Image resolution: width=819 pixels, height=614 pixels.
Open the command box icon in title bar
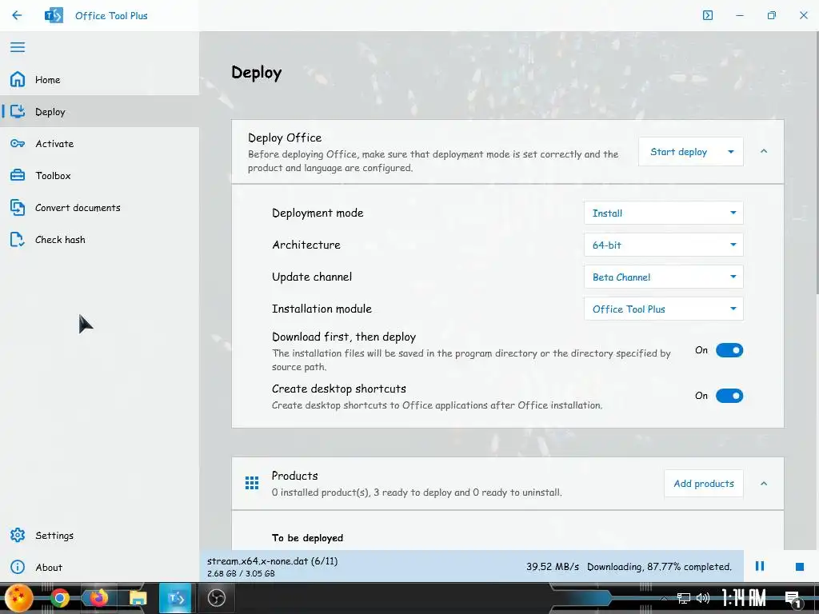[708, 15]
